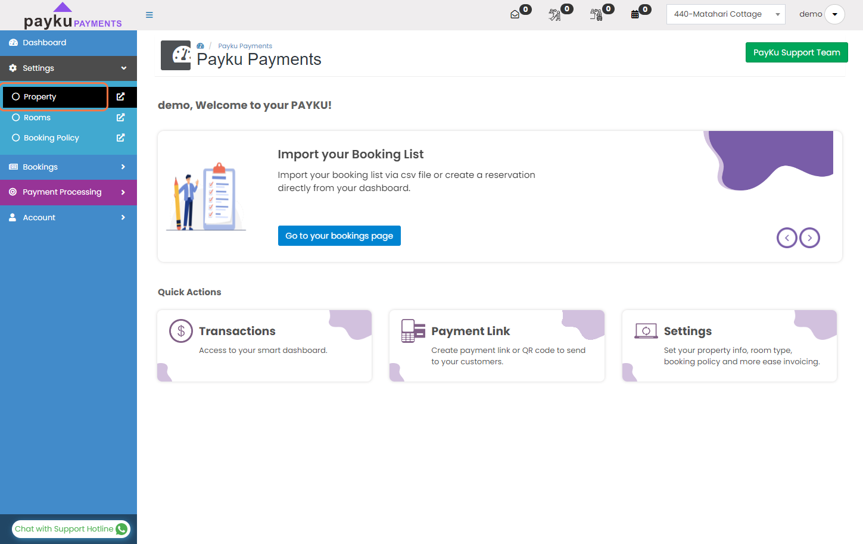The image size is (863, 544).
Task: Click the Dashboard gauge sidebar icon
Action: click(x=13, y=43)
